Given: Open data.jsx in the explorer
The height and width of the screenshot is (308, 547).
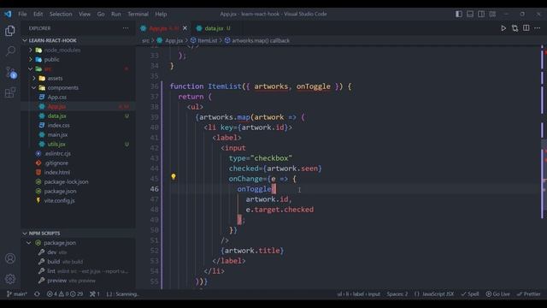Looking at the screenshot, I should tap(78, 116).
